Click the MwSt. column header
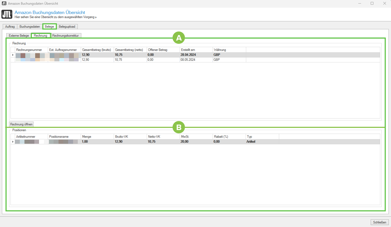391x227 pixels. 185,137
